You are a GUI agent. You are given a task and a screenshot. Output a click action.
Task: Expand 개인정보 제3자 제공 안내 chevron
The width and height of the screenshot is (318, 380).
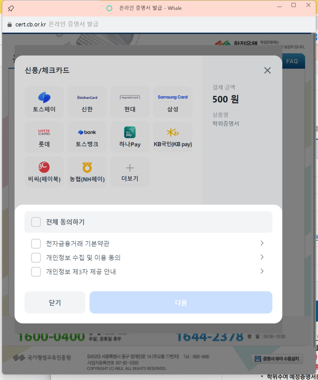[x=262, y=271]
